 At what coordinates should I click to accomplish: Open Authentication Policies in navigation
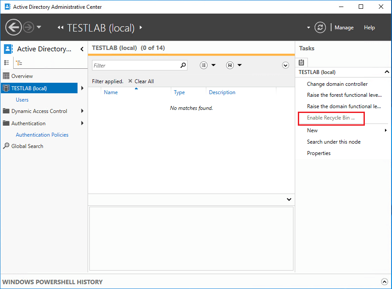42,135
